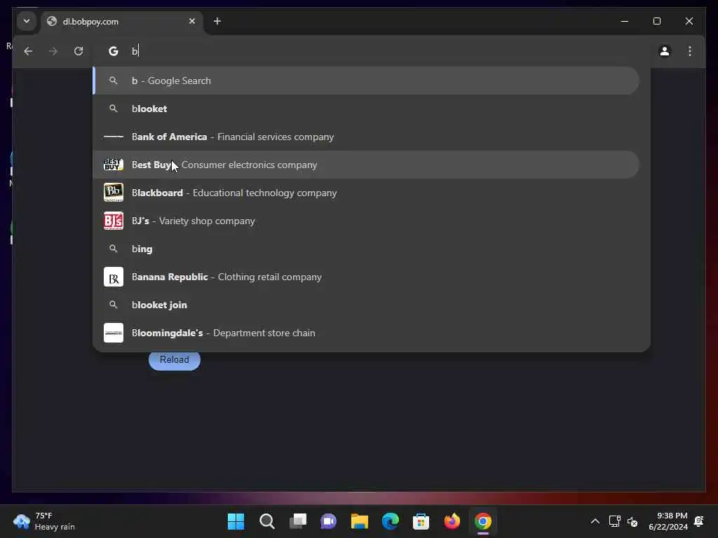Screen dimensions: 718x538
Task: Click the magnifier icon beside 'blooket'
Action: [x=113, y=109]
